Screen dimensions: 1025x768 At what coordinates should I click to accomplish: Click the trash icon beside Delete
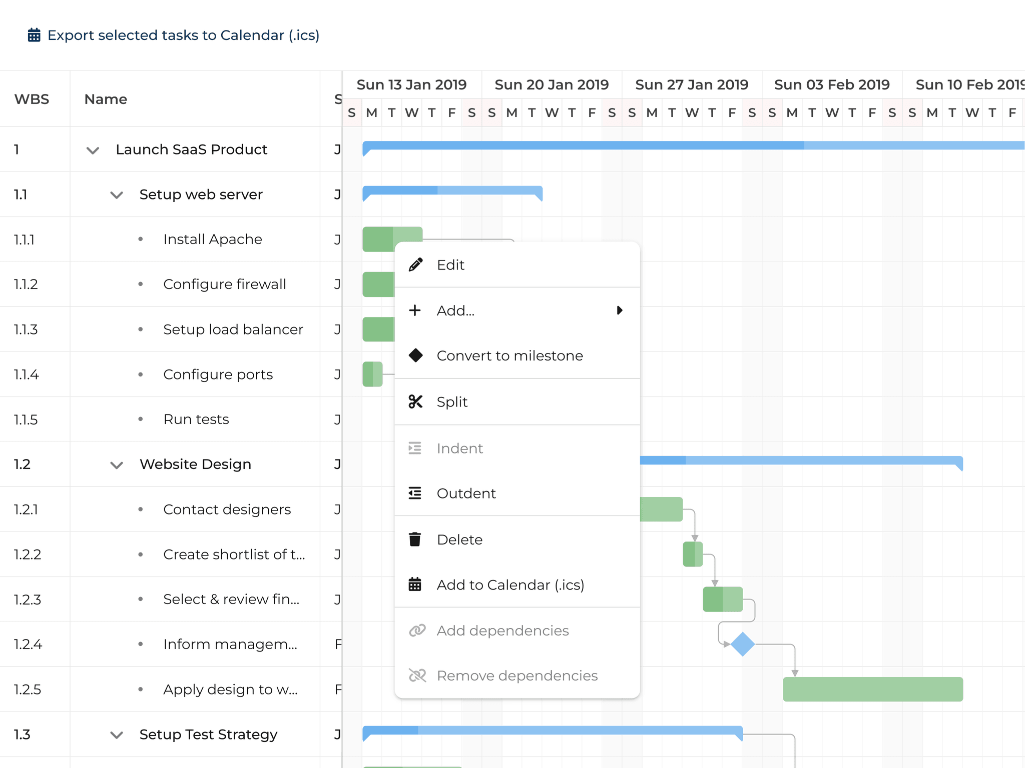414,539
